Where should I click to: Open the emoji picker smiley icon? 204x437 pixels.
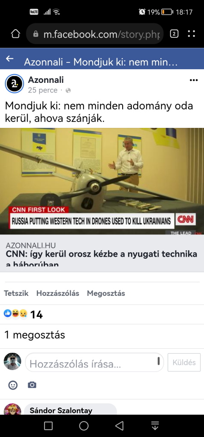coord(13,385)
